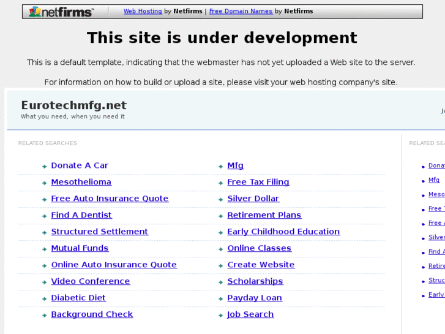
Task: Click the arrow icon beside Donate A Car
Action: click(x=44, y=167)
